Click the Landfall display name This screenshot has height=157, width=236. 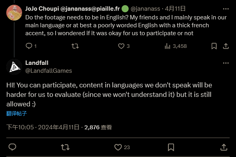coord(37,63)
